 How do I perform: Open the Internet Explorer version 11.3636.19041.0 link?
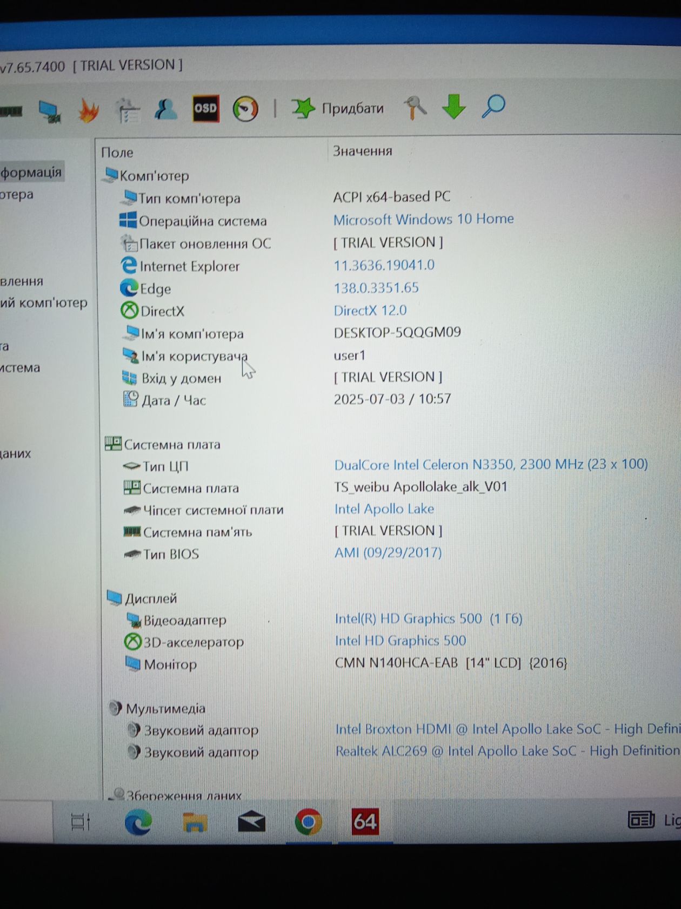(384, 265)
